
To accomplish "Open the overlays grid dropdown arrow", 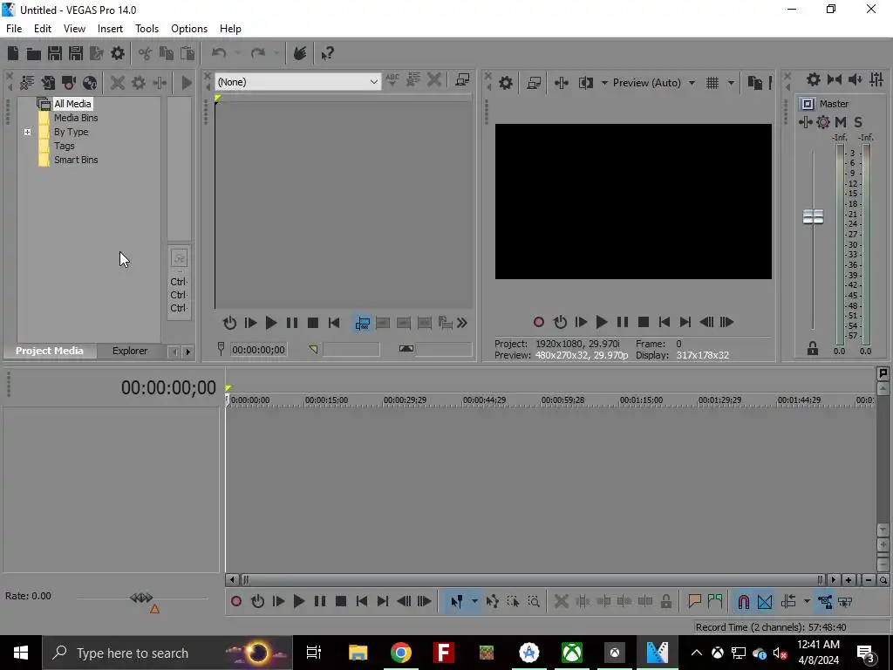I will click(731, 83).
